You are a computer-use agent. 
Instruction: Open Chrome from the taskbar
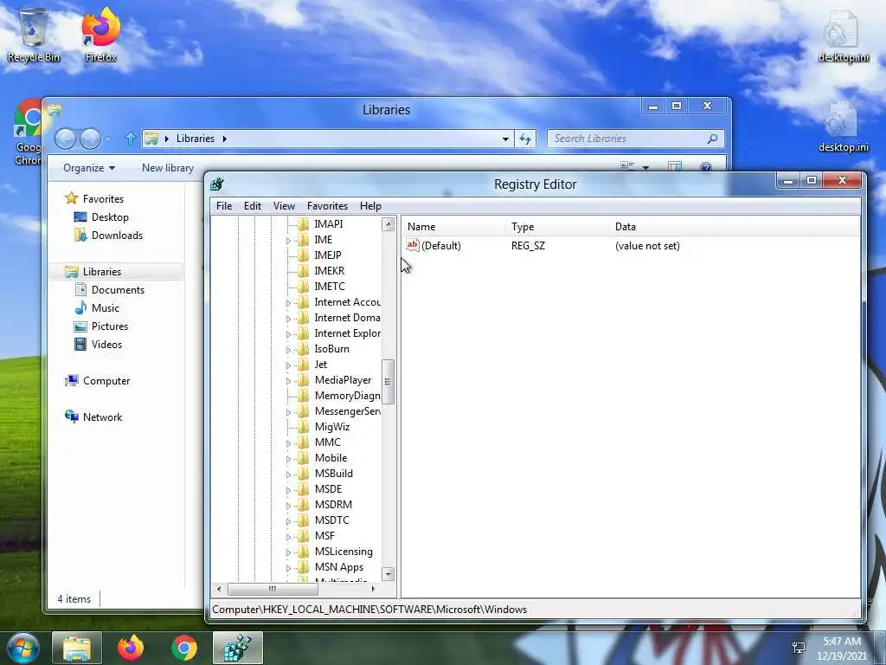click(184, 648)
